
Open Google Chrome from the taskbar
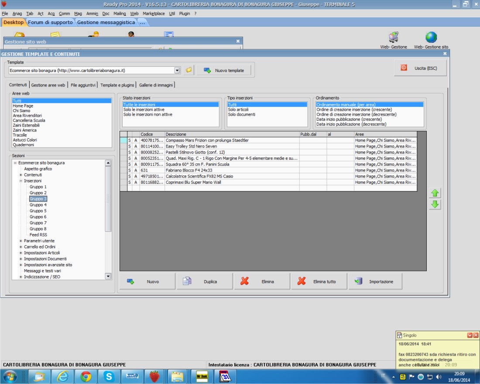click(x=86, y=376)
